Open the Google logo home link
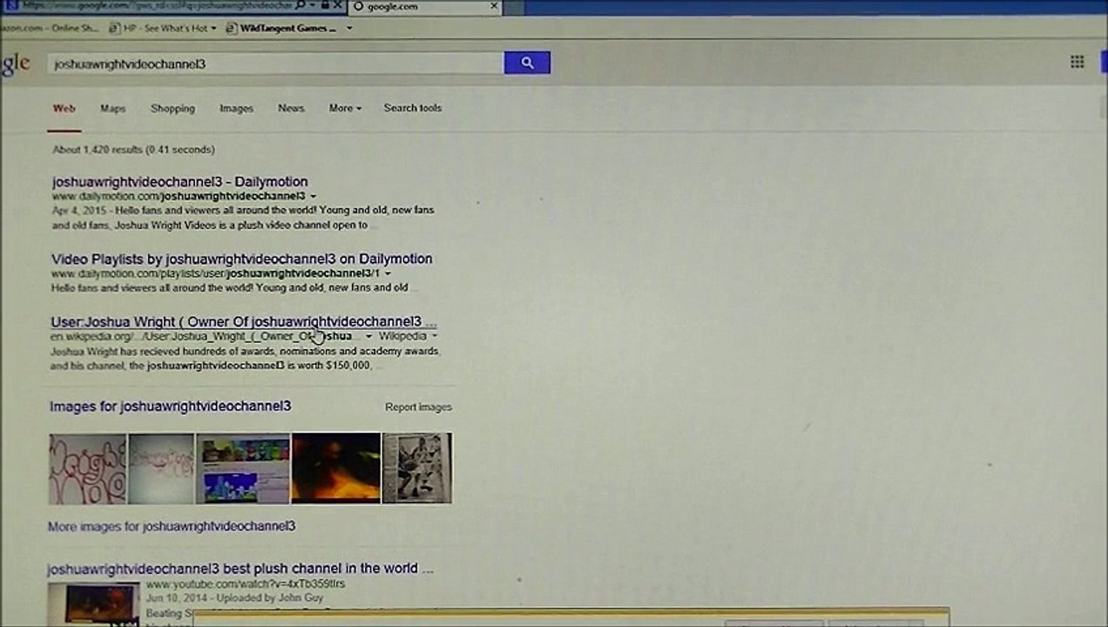 point(15,64)
